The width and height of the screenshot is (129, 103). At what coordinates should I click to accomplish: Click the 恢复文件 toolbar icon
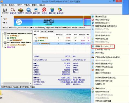point(21,11)
